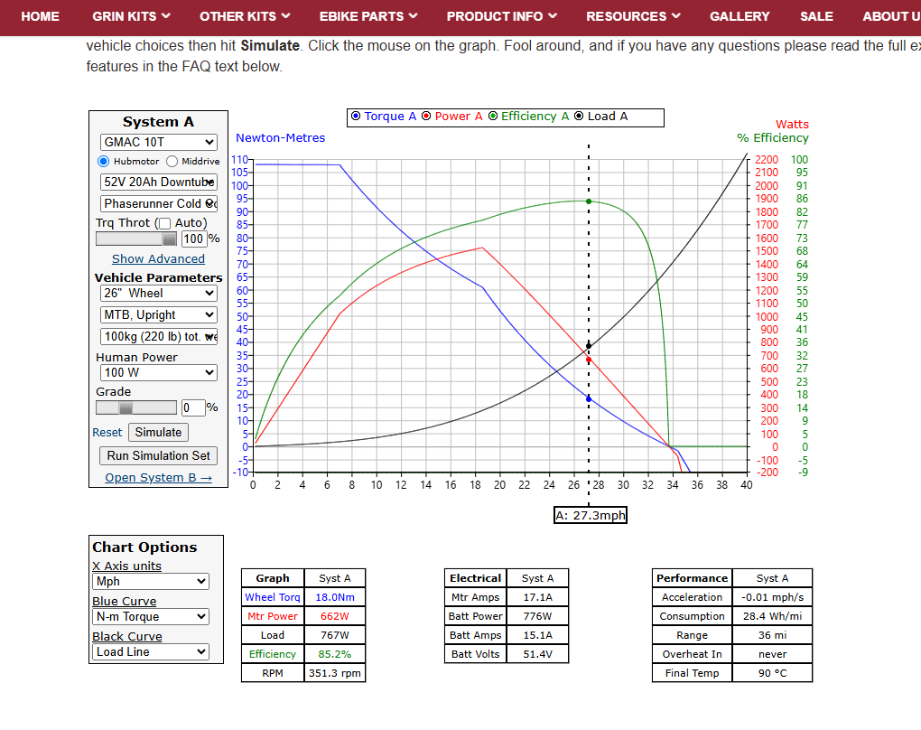Click the black load point on the graph
This screenshot has height=730, width=921.
(x=589, y=346)
